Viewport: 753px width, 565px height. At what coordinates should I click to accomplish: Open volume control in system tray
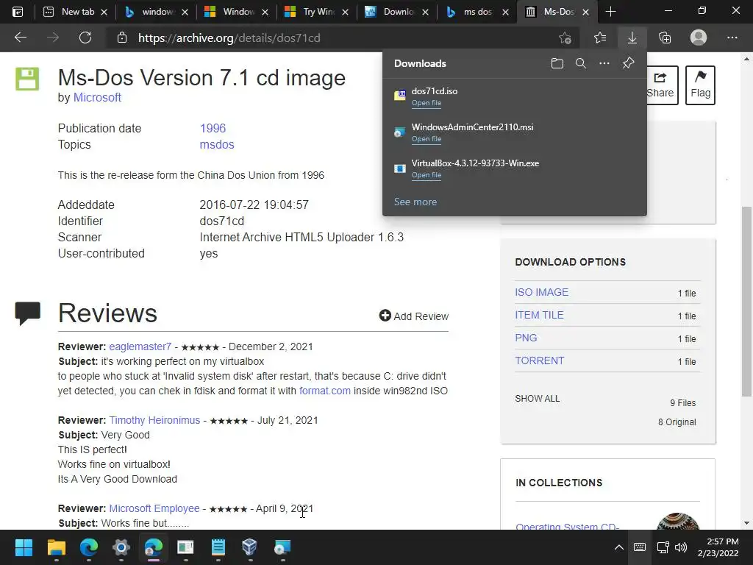pyautogui.click(x=681, y=547)
